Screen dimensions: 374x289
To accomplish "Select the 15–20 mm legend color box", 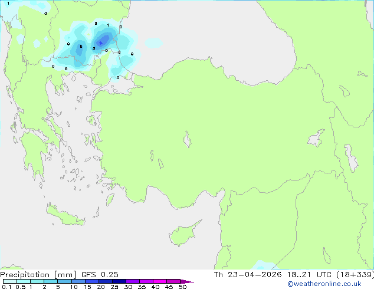I will (91, 281).
